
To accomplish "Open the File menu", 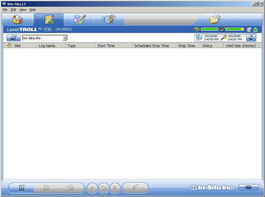I will tap(5, 10).
